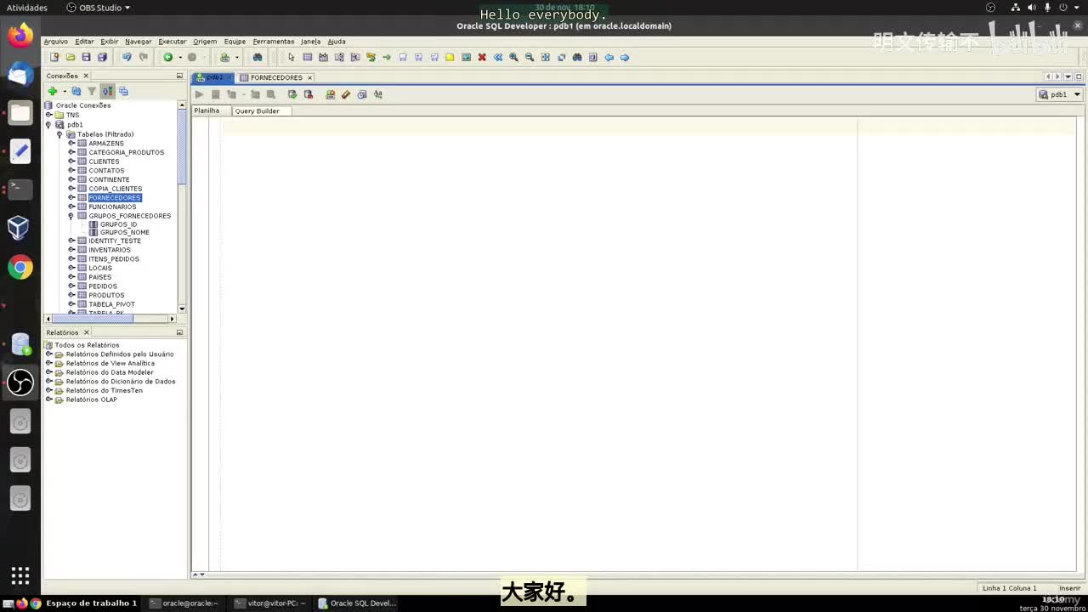Apply filter using the funnel icon
The width and height of the screenshot is (1088, 612).
click(x=92, y=91)
